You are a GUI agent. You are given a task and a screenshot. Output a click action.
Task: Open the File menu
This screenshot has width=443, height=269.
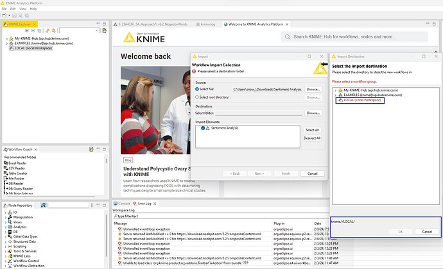(4, 9)
